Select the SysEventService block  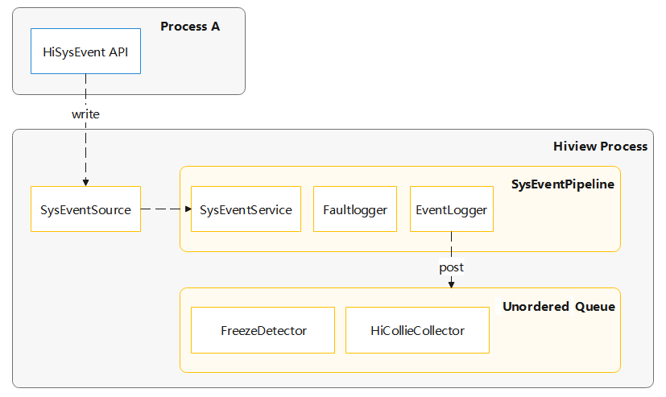pos(246,209)
